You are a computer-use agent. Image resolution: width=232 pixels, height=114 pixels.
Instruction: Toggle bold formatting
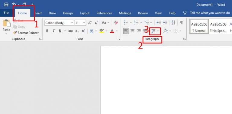coord(47,31)
